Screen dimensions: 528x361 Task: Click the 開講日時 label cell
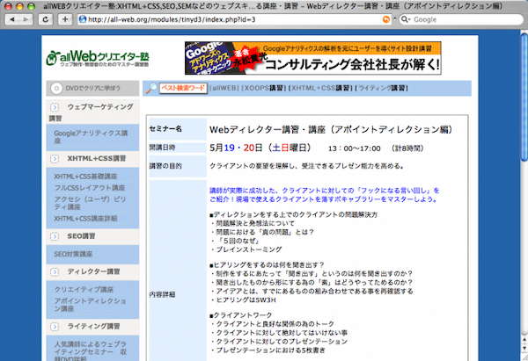(178, 148)
